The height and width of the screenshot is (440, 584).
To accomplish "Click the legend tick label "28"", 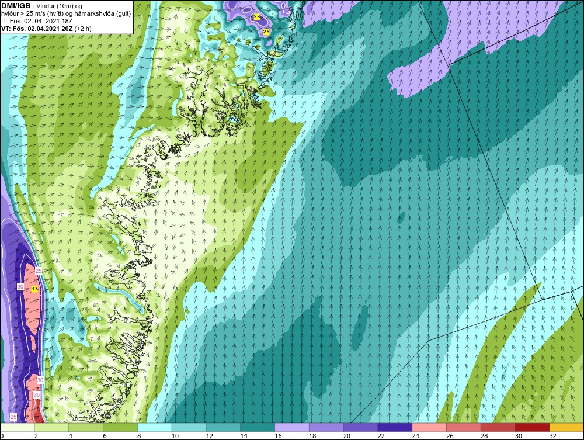I will [484, 436].
